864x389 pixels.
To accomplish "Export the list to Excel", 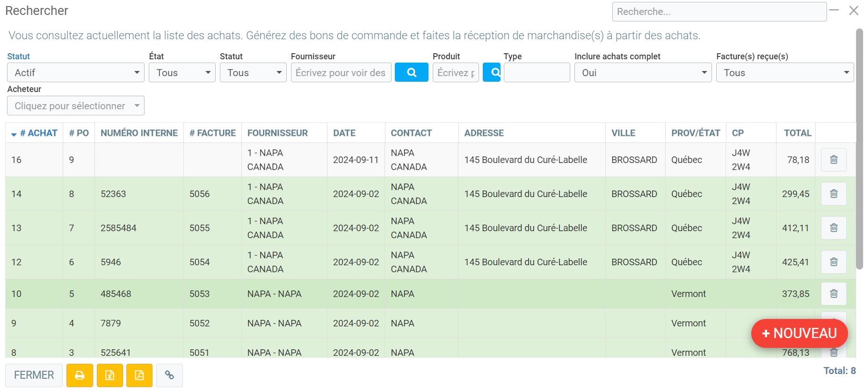I will tap(109, 375).
